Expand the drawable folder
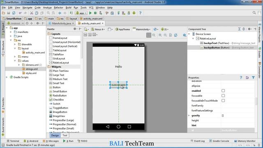The height and width of the screenshot is (148, 263). click(15, 44)
